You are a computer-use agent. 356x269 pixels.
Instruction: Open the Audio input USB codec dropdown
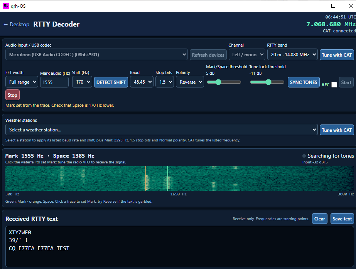click(x=96, y=55)
